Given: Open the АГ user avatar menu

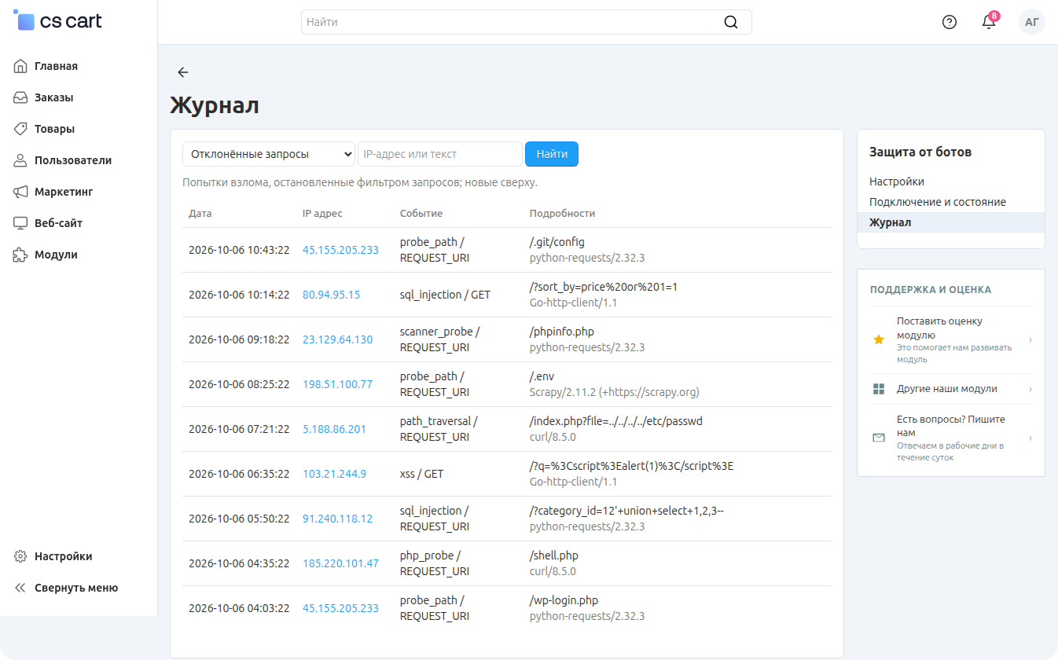Looking at the screenshot, I should [1032, 22].
